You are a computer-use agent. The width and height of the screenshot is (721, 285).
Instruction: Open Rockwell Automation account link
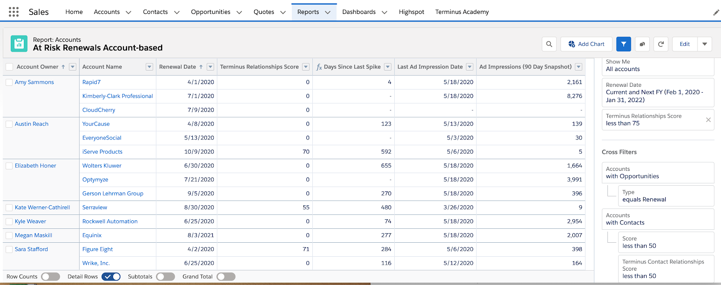[110, 222]
